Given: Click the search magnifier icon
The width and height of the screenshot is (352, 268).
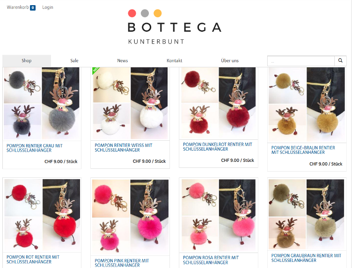Looking at the screenshot, I should pos(340,60).
